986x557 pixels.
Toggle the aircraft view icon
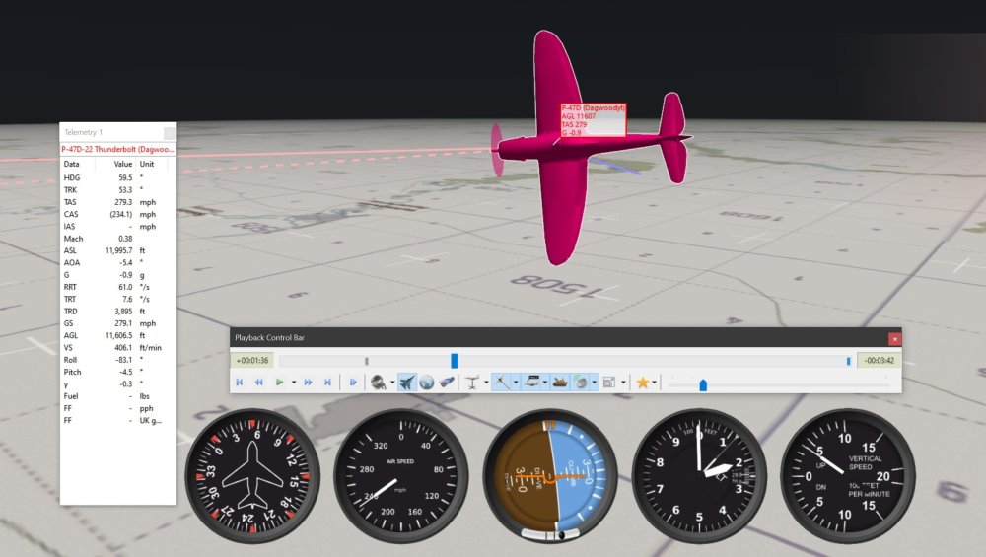[x=406, y=383]
